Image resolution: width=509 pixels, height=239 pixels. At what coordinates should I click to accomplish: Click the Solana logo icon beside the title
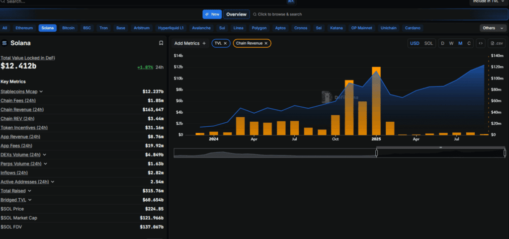[4, 43]
